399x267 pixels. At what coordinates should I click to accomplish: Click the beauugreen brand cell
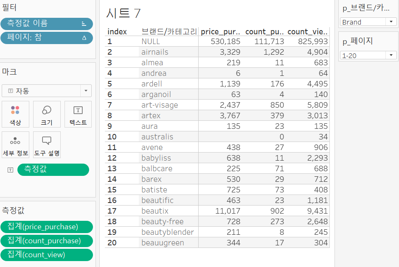point(163,243)
